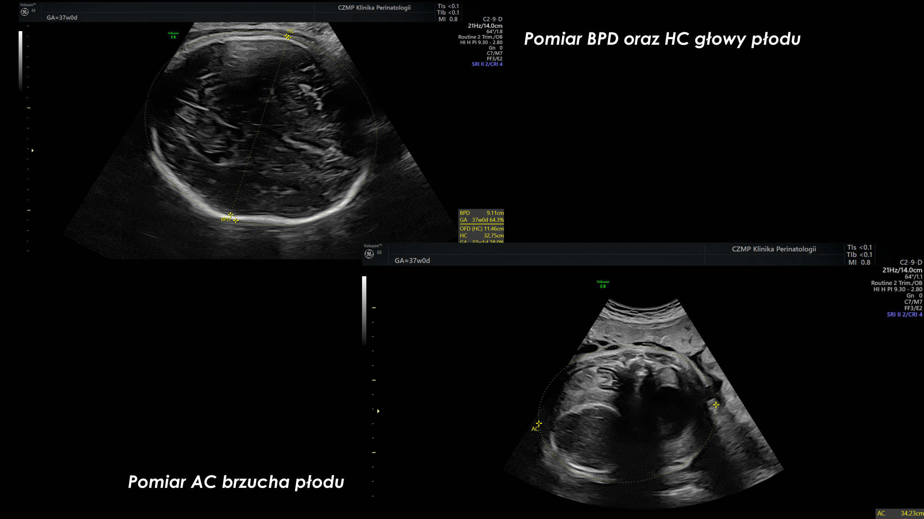Click green Voluson E8 logo in head scan

coord(173,35)
